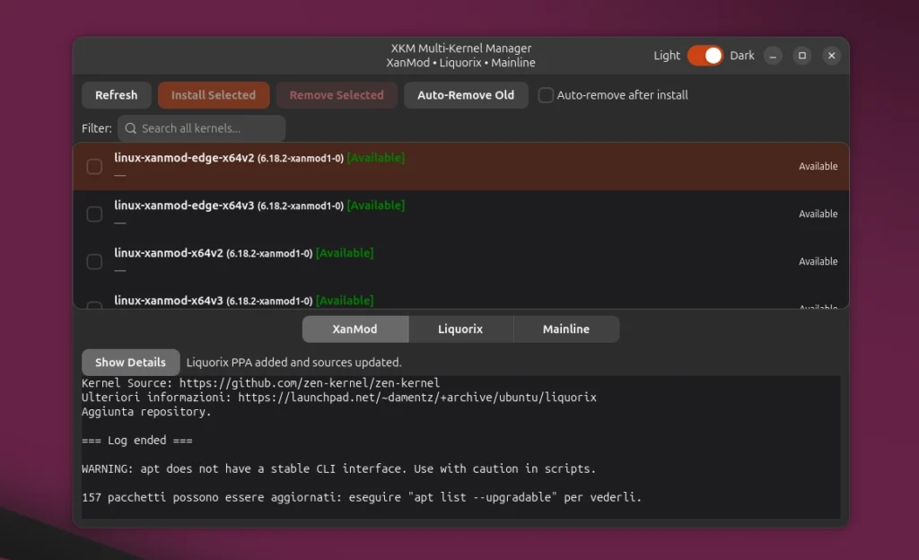Click the Show Details button
This screenshot has height=560, width=919.
pyautogui.click(x=130, y=362)
